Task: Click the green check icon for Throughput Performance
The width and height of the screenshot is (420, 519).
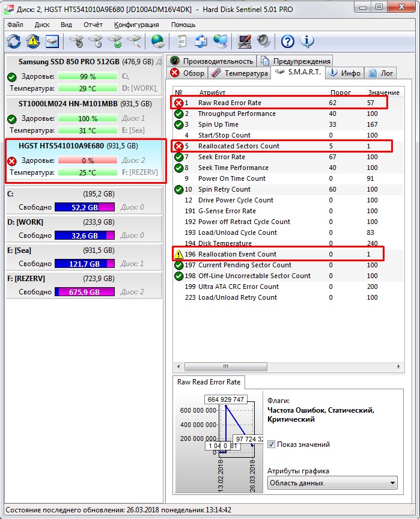Action: [178, 114]
